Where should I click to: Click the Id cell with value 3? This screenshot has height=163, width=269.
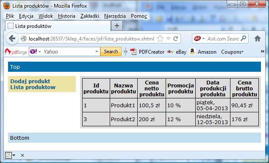(x=96, y=119)
